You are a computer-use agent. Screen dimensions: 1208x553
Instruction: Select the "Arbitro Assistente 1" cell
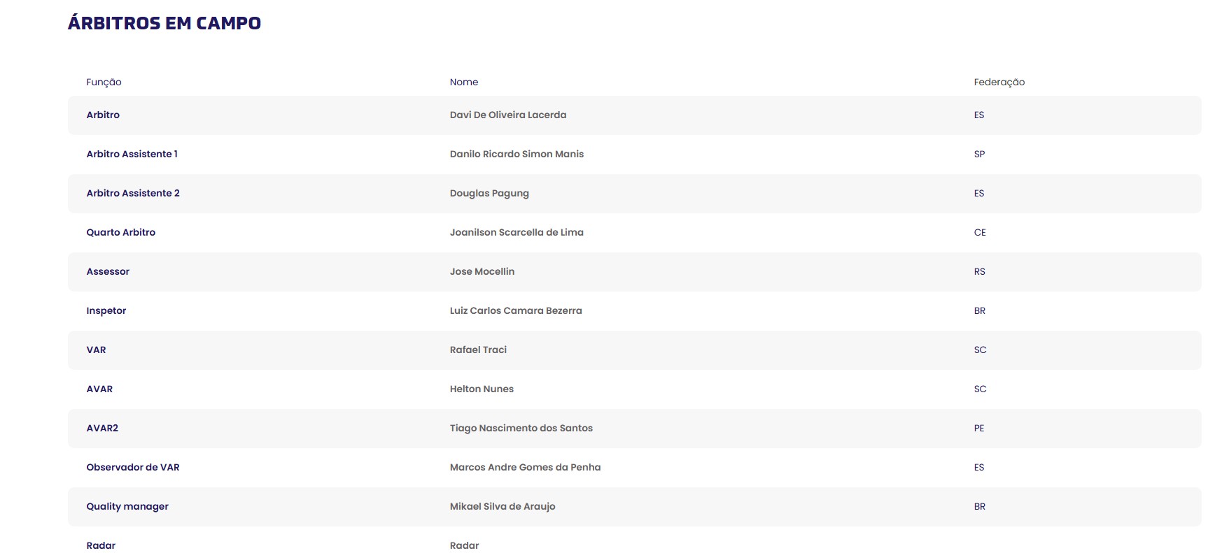[132, 154]
